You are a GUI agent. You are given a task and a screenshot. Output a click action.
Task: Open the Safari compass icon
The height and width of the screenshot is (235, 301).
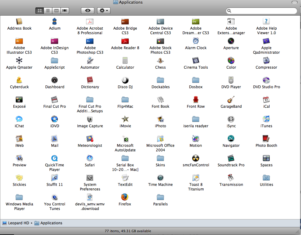(x=90, y=158)
